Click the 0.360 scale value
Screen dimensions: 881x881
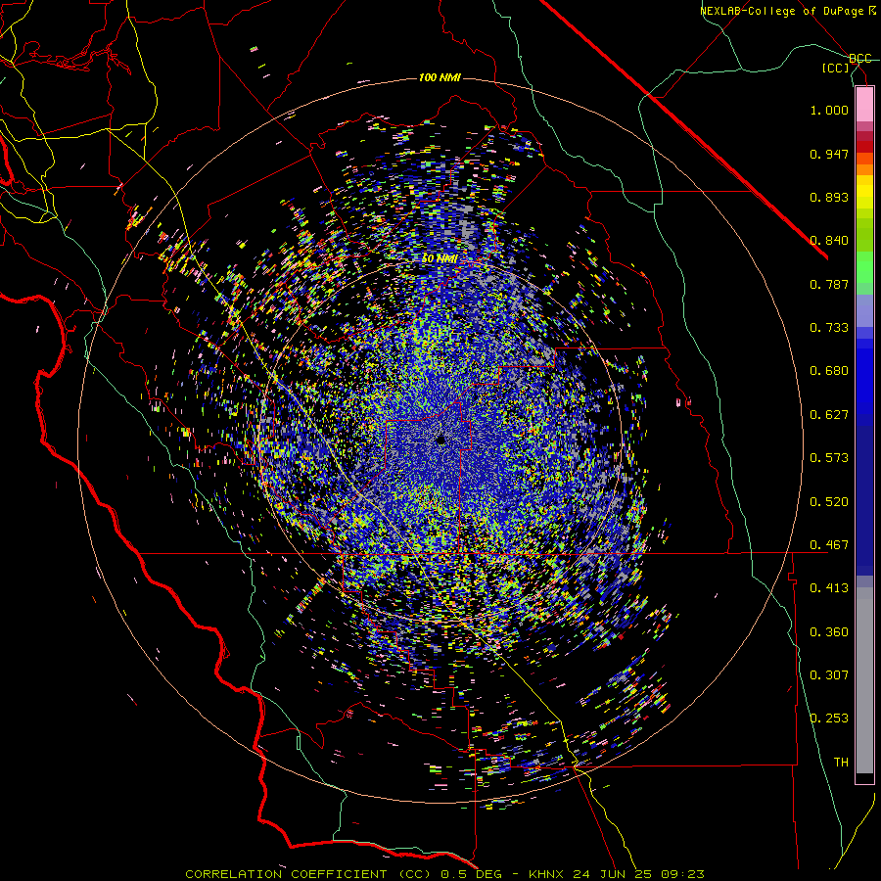pyautogui.click(x=829, y=632)
